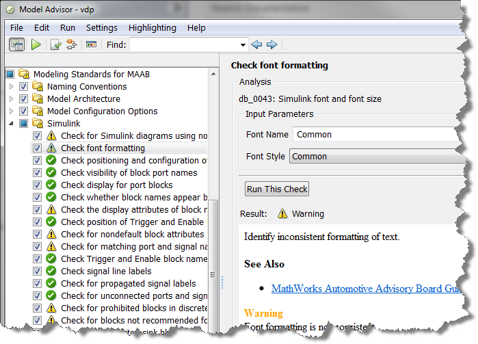
Task: Click the enable highlighting toolbar icon
Action: 90,44
